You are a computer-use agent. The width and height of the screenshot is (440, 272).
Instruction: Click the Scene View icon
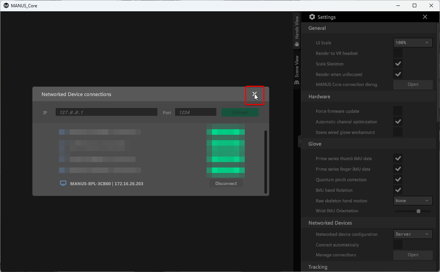tap(297, 82)
